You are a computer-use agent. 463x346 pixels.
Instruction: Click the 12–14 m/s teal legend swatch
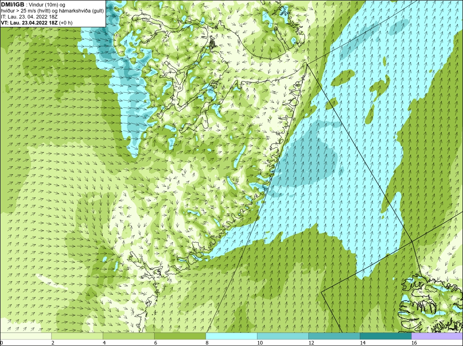(x=334, y=336)
